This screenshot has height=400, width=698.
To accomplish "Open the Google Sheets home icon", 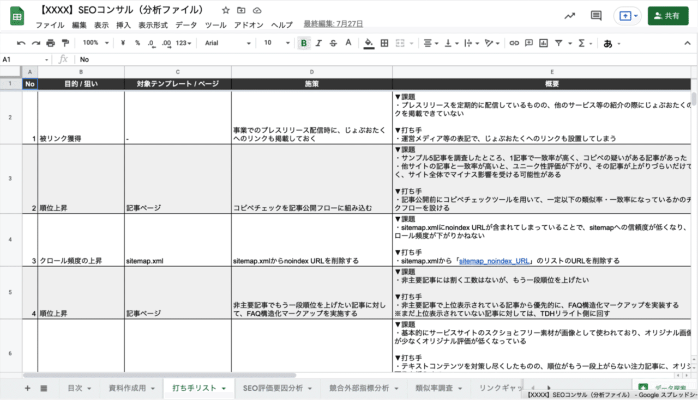I will click(x=17, y=16).
